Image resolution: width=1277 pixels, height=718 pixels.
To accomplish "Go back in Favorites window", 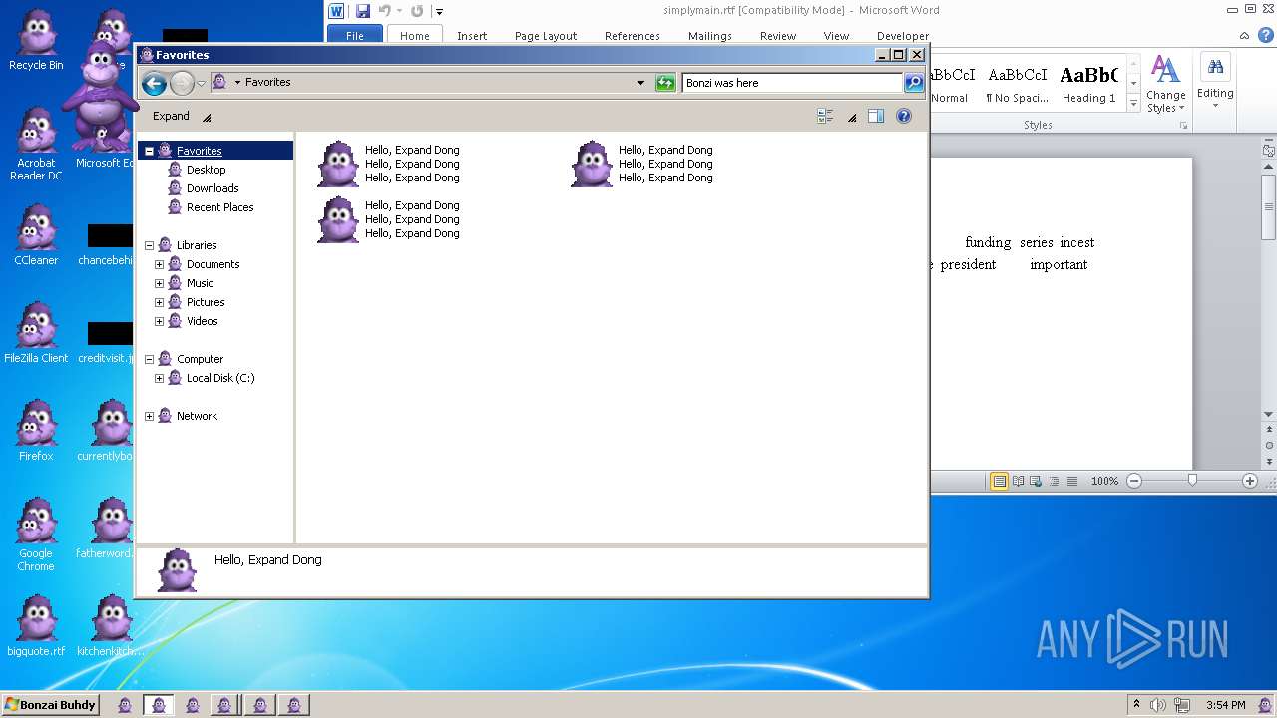I will pos(154,83).
